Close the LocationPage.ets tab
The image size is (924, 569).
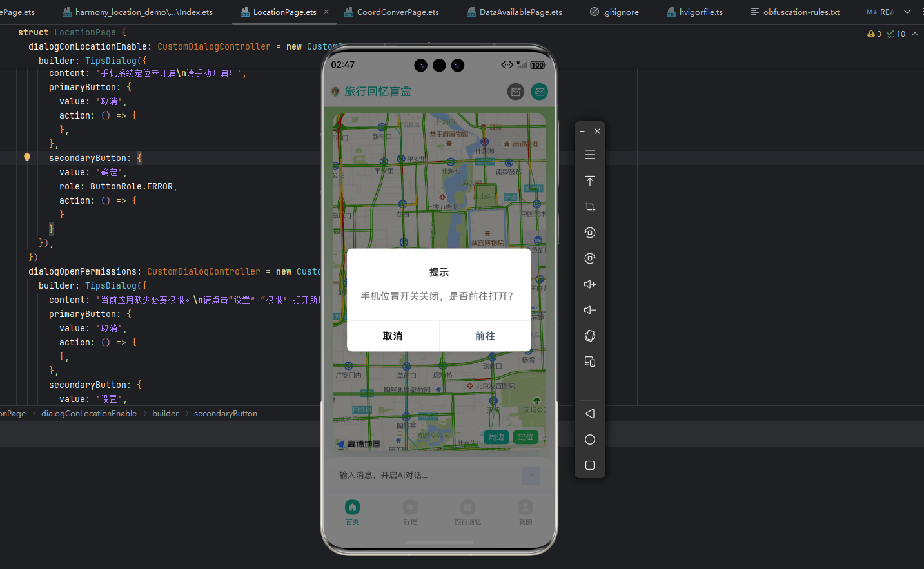coord(326,12)
